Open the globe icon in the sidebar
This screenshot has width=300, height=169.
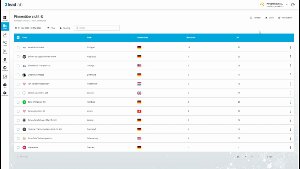(x=5, y=69)
